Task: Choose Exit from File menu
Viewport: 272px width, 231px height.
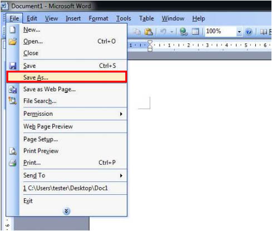Action: [67, 201]
